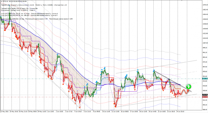Click the '22 Jun 16:05' time label
208x113 pixels.
pos(161,111)
